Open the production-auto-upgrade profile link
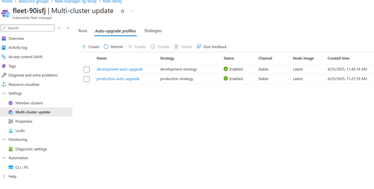Viewport: 374px width, 189px height. [118, 79]
